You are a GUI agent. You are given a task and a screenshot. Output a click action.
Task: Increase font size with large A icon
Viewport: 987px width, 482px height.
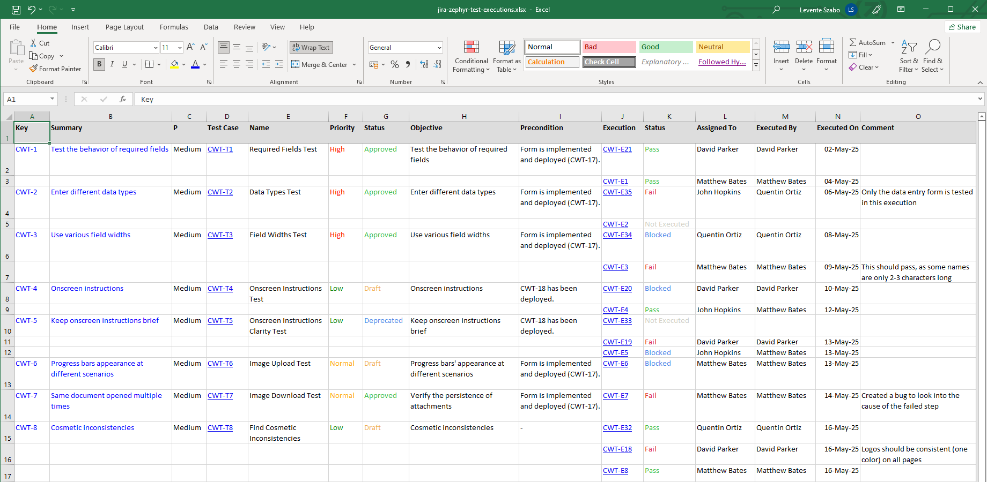190,47
